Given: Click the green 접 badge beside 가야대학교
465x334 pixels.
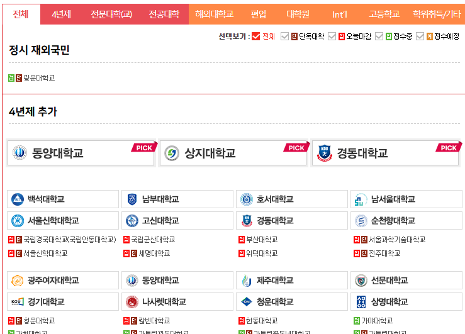Looking at the screenshot, I should coord(357,321).
